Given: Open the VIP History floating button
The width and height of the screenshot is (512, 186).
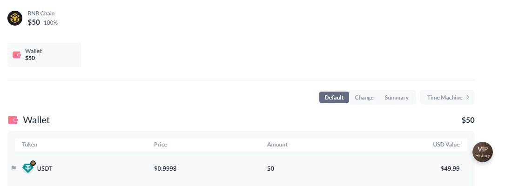Looking at the screenshot, I should (483, 152).
